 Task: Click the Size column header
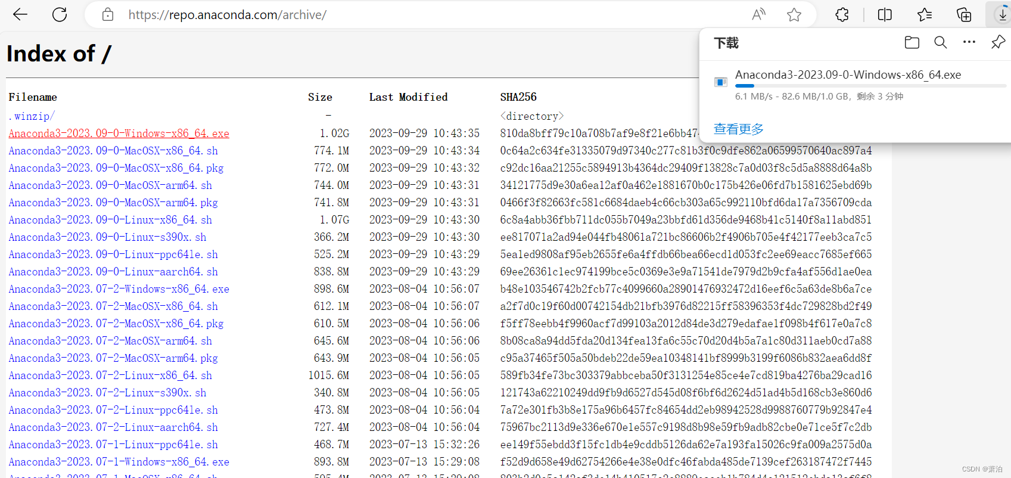(x=320, y=97)
